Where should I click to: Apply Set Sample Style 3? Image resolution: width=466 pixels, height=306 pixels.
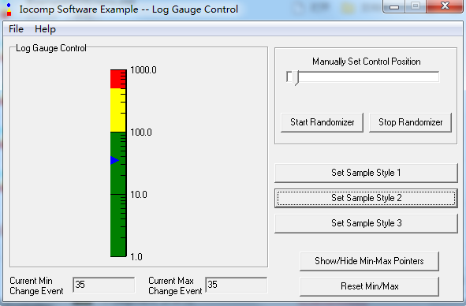coord(366,223)
